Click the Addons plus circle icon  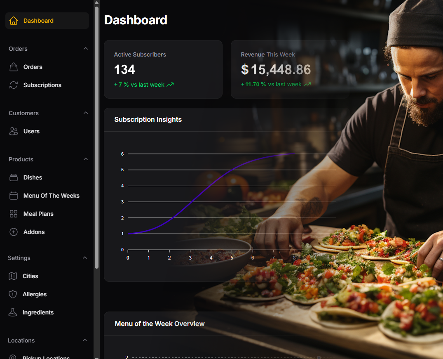click(14, 232)
